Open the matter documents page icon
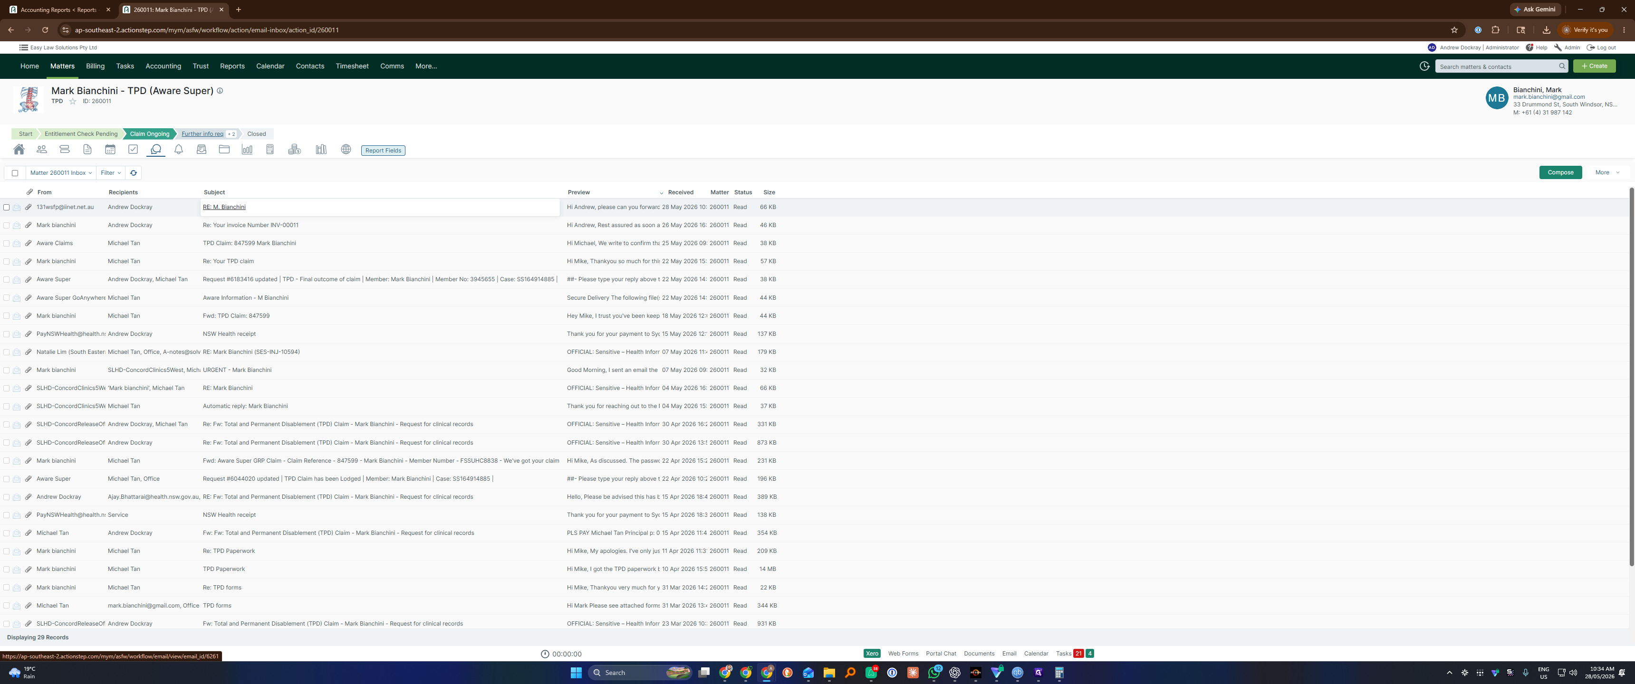The width and height of the screenshot is (1635, 684). pos(87,150)
